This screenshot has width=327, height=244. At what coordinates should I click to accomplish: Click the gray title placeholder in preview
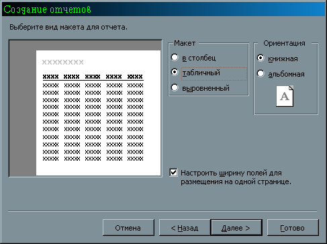coord(62,62)
